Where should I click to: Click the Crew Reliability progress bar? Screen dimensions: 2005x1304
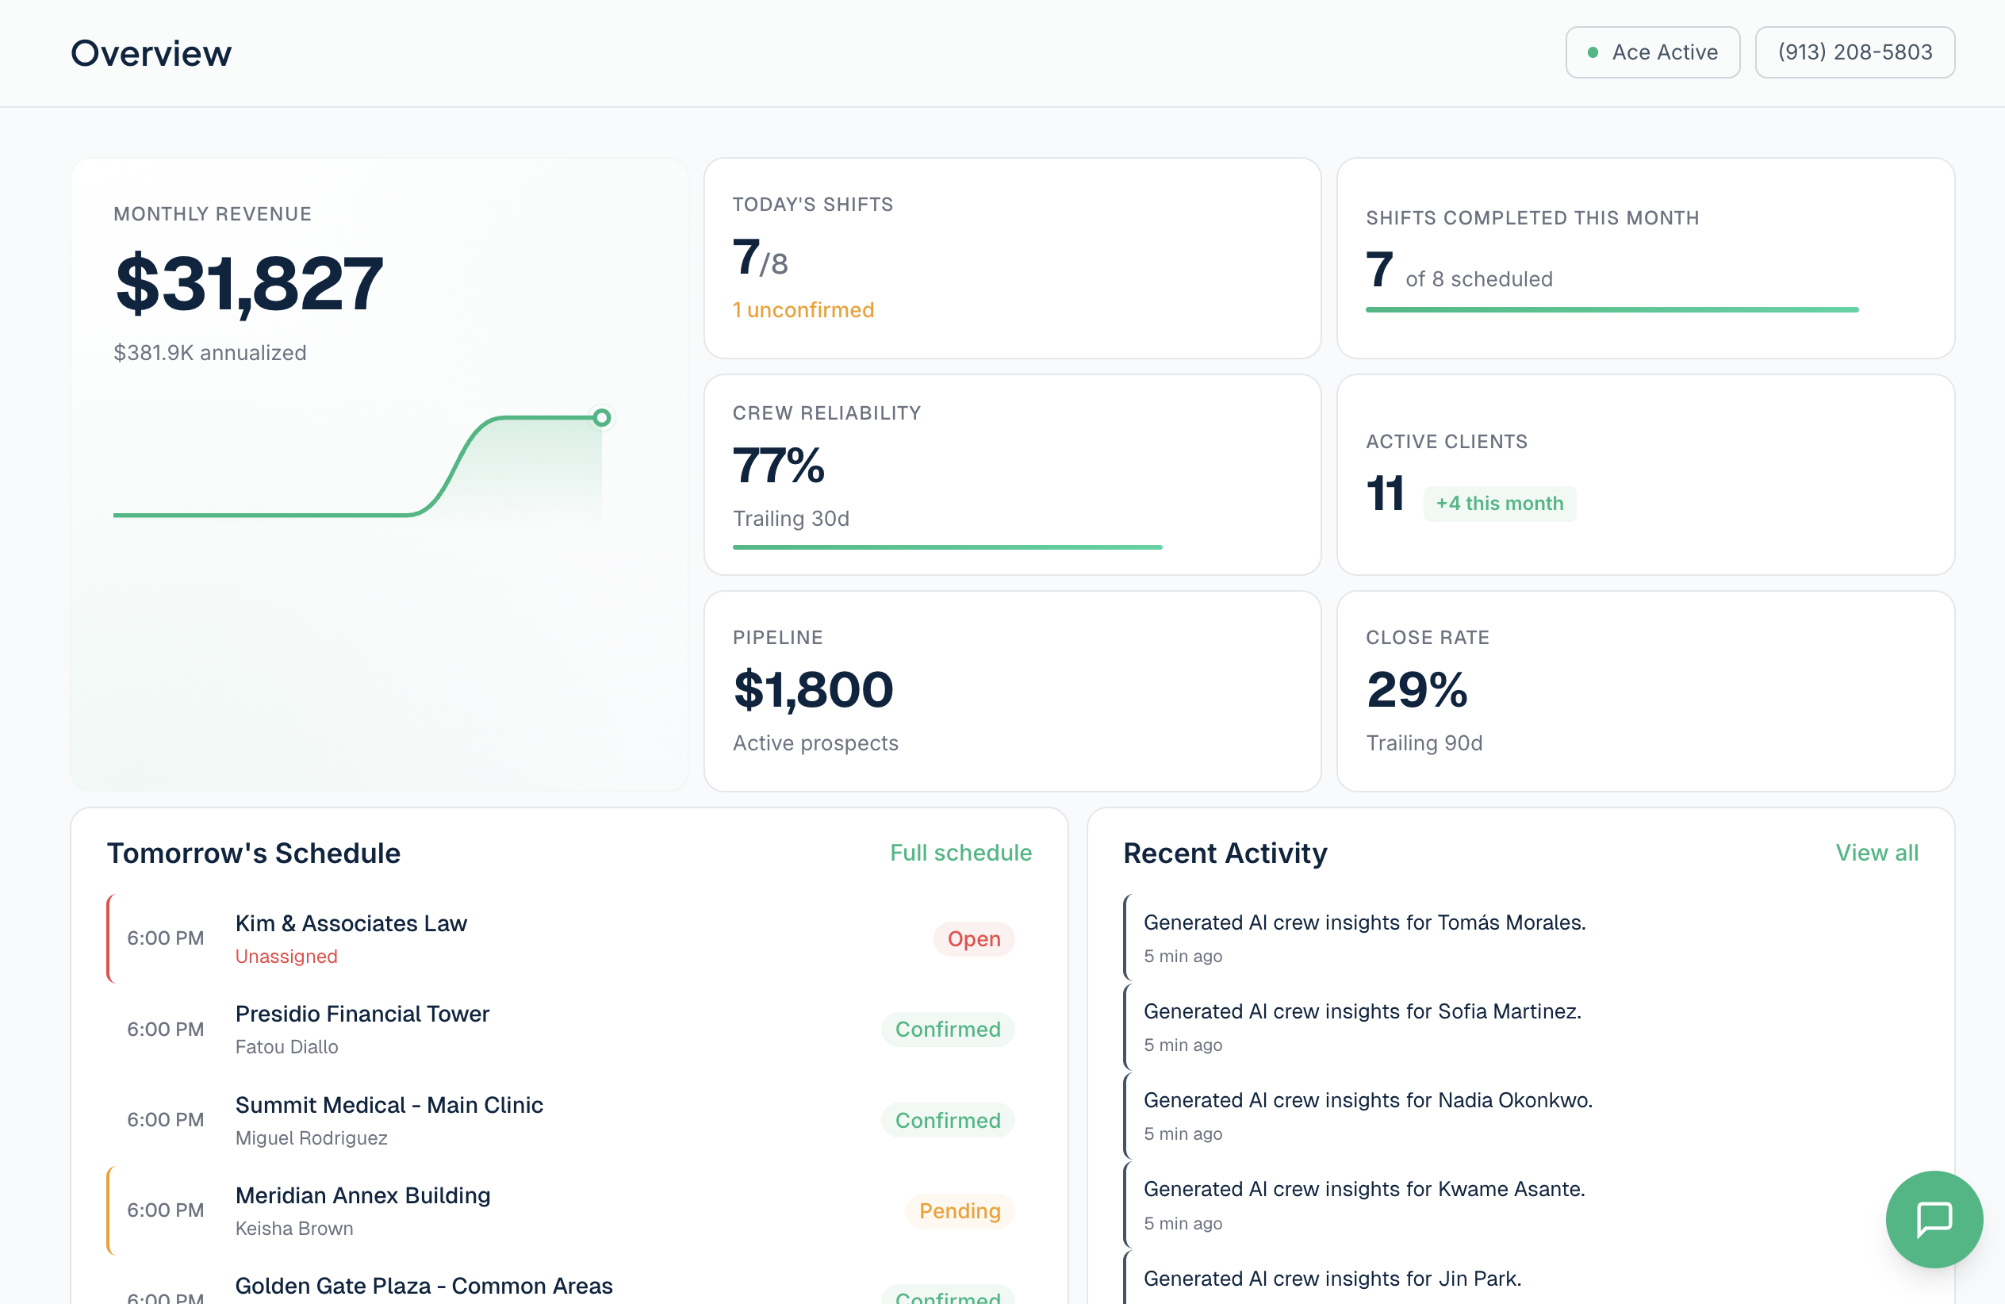click(x=947, y=547)
